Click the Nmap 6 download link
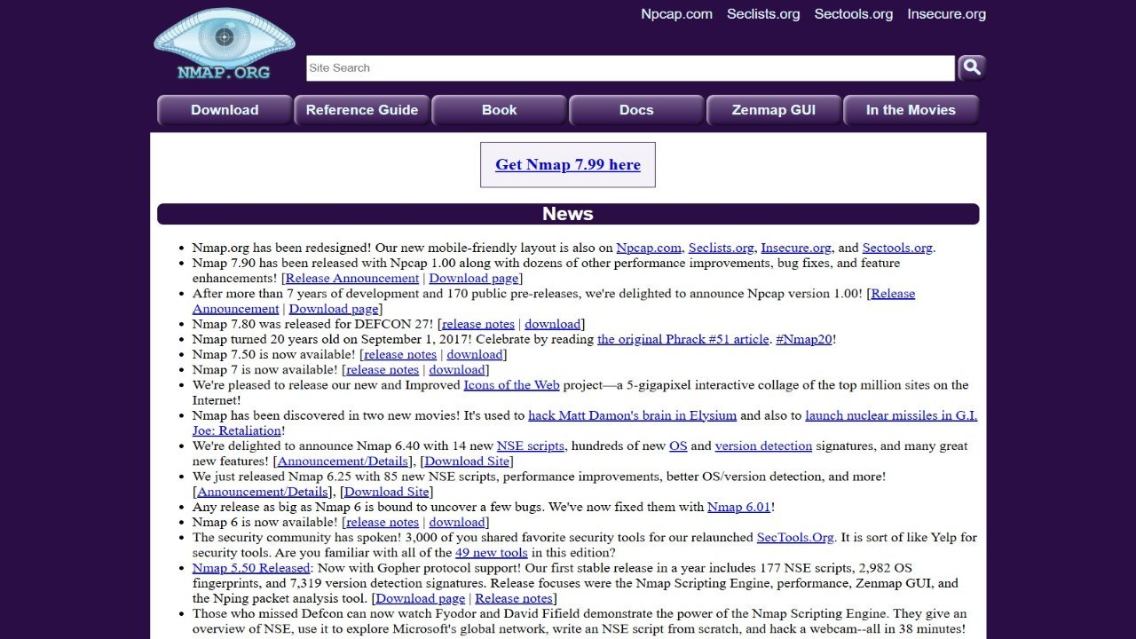 click(x=457, y=522)
